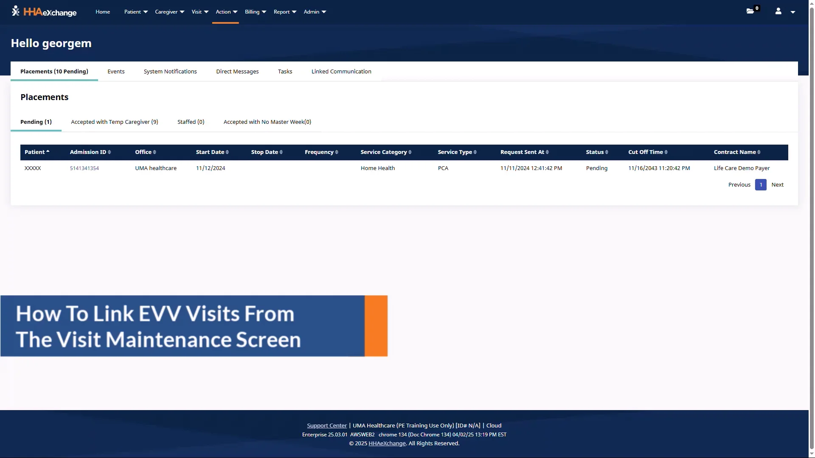Image resolution: width=815 pixels, height=458 pixels.
Task: Open the folder notifications icon showing 0
Action: click(x=750, y=11)
